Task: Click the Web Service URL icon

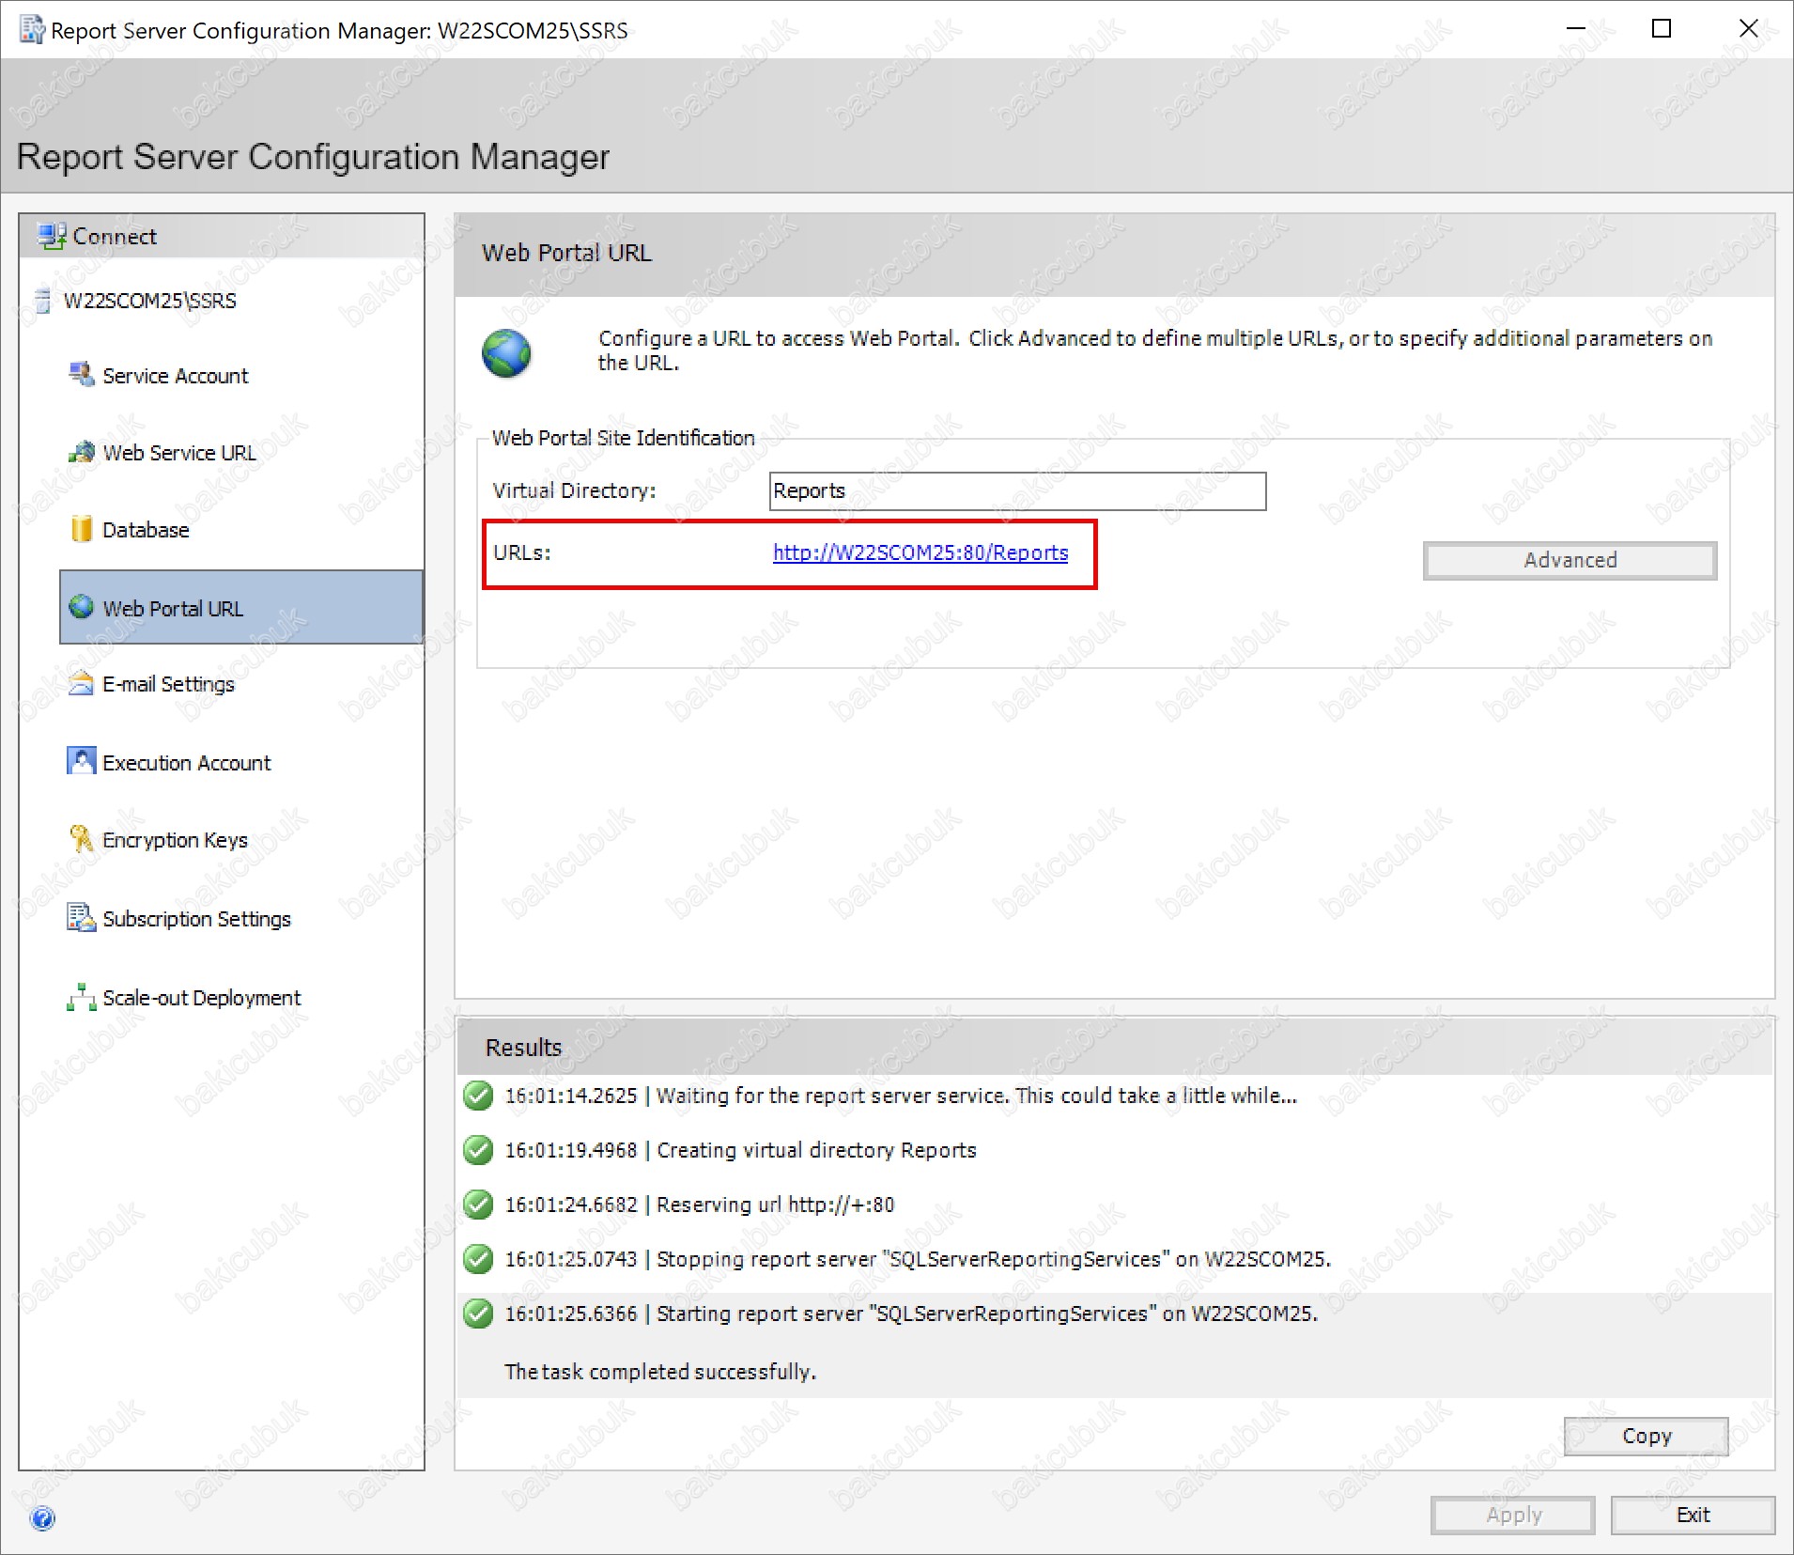Action: coord(82,452)
